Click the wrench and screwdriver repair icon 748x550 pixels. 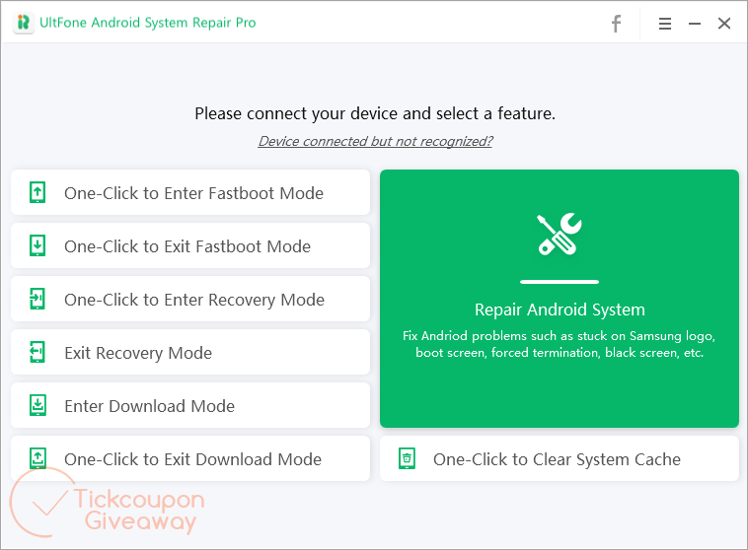coord(560,234)
